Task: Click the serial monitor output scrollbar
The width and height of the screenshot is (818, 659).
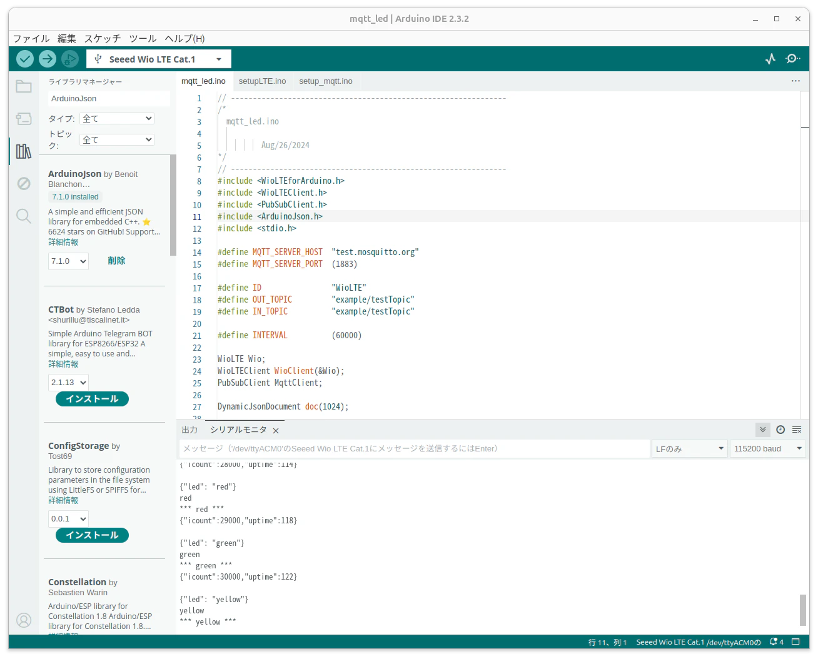Action: pyautogui.click(x=803, y=610)
